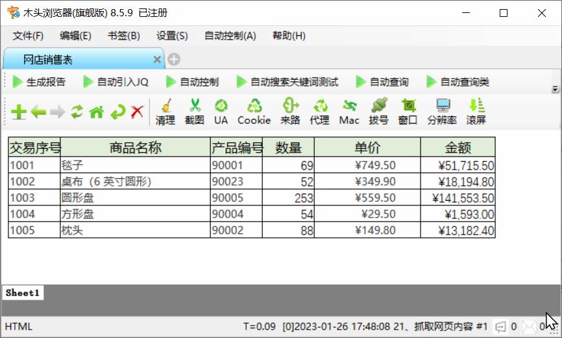Click the 清理 broom icon
This screenshot has height=338, width=562.
165,112
